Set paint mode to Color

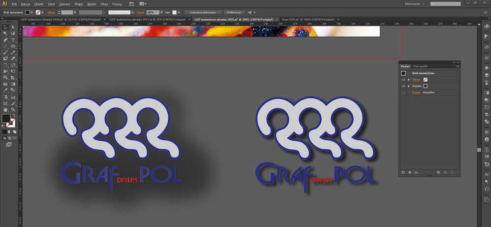pos(5,131)
